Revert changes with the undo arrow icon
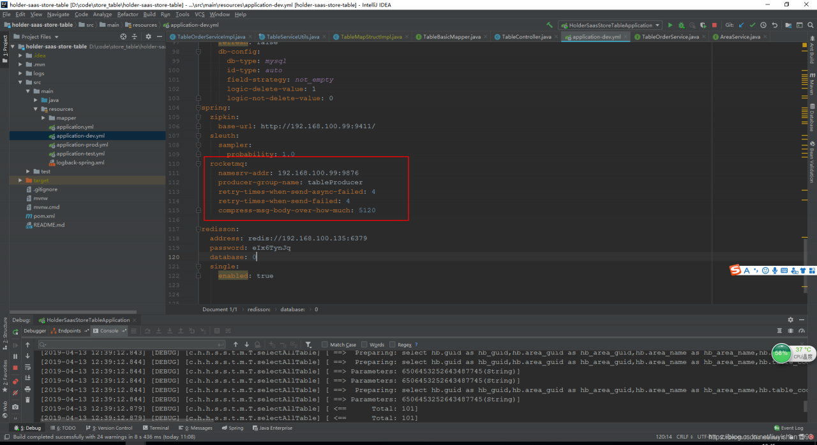 coord(775,26)
